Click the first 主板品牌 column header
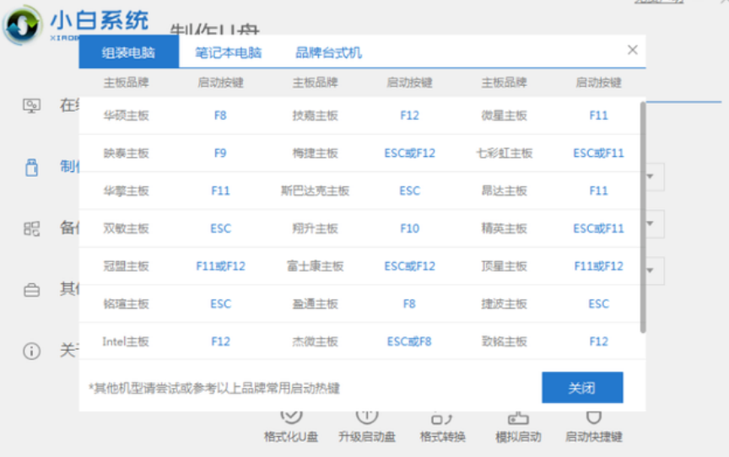 click(126, 83)
